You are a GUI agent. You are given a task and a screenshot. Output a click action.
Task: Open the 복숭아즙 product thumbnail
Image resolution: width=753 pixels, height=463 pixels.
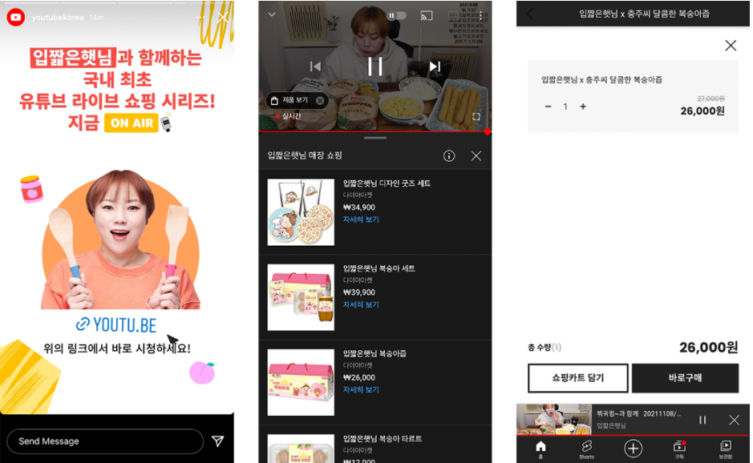[301, 382]
